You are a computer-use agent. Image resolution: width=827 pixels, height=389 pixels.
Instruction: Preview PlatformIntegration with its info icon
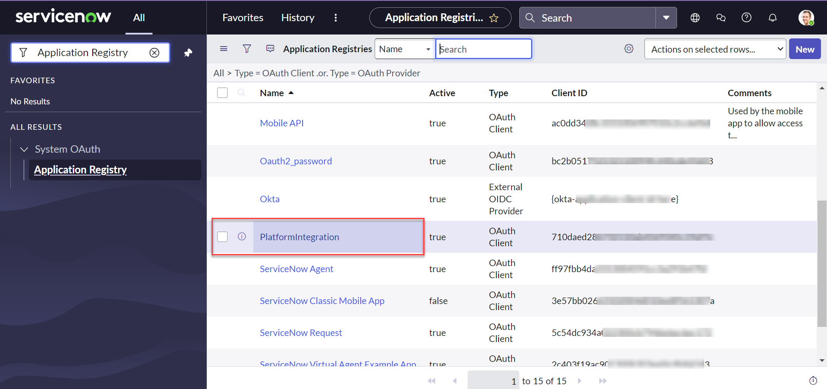click(x=242, y=237)
